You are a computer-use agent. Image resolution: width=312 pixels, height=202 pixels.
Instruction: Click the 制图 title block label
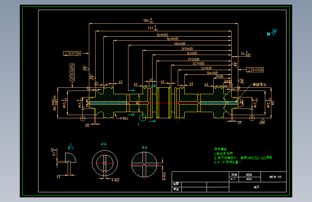click(x=176, y=184)
